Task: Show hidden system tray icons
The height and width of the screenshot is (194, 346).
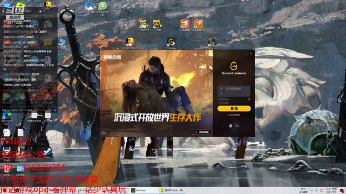Action: pos(312,191)
